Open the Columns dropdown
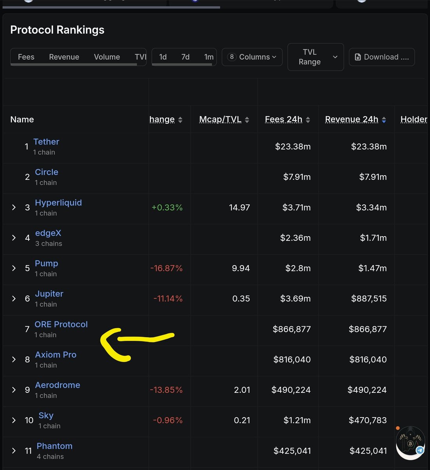The width and height of the screenshot is (430, 470). click(x=252, y=57)
